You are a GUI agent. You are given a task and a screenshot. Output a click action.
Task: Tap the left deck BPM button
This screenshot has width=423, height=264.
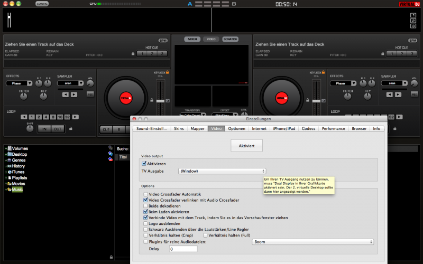click(163, 41)
